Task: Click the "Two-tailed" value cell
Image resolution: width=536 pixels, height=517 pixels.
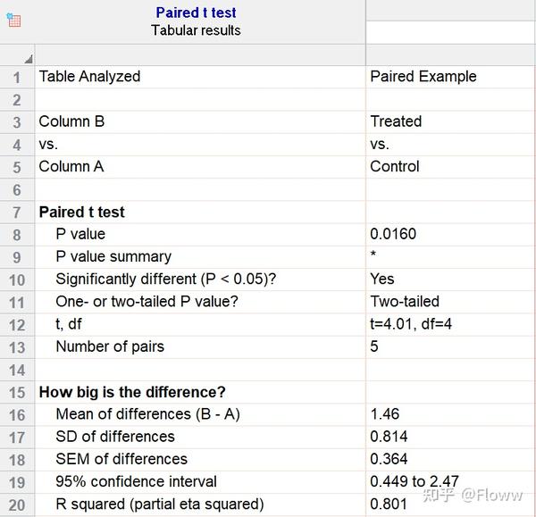Action: click(x=405, y=302)
